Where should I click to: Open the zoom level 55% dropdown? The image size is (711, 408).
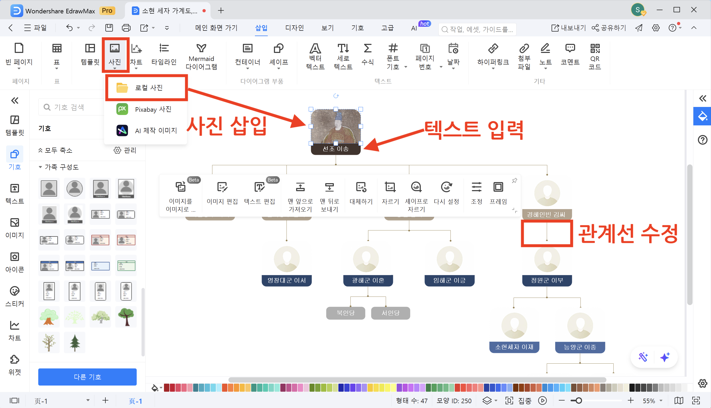click(651, 401)
